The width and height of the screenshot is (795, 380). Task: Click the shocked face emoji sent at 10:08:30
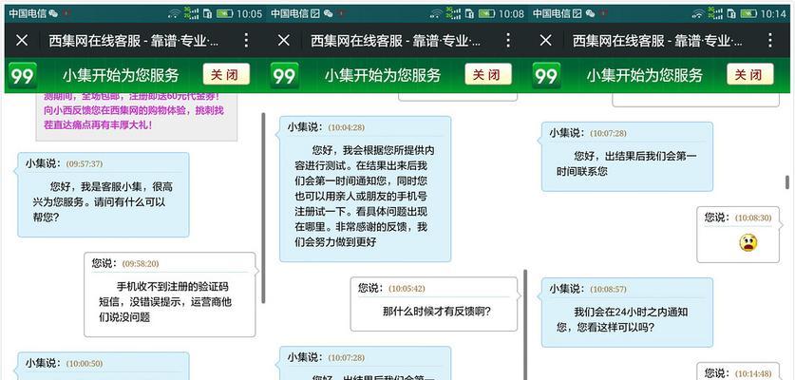tap(748, 242)
